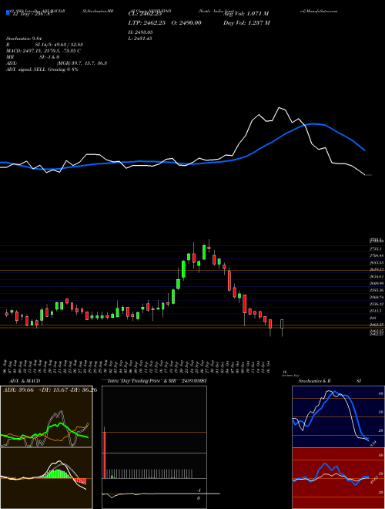
Task: Click the 'H: 2493.95' high price text
Action: click(x=141, y=32)
